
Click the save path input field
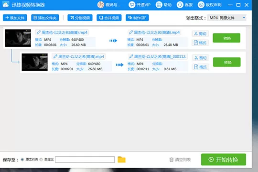[85, 160]
